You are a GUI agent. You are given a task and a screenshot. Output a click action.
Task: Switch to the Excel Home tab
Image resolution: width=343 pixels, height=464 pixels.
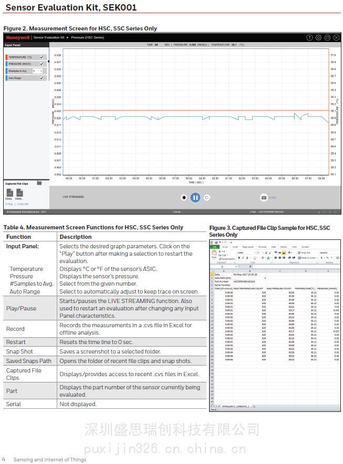(225, 247)
